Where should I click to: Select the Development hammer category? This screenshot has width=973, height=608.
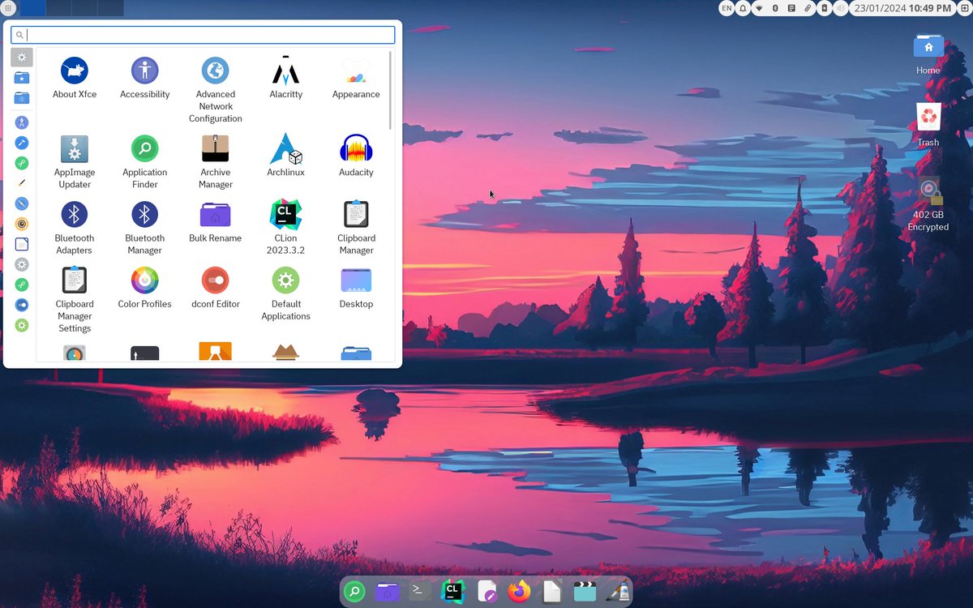(x=22, y=143)
